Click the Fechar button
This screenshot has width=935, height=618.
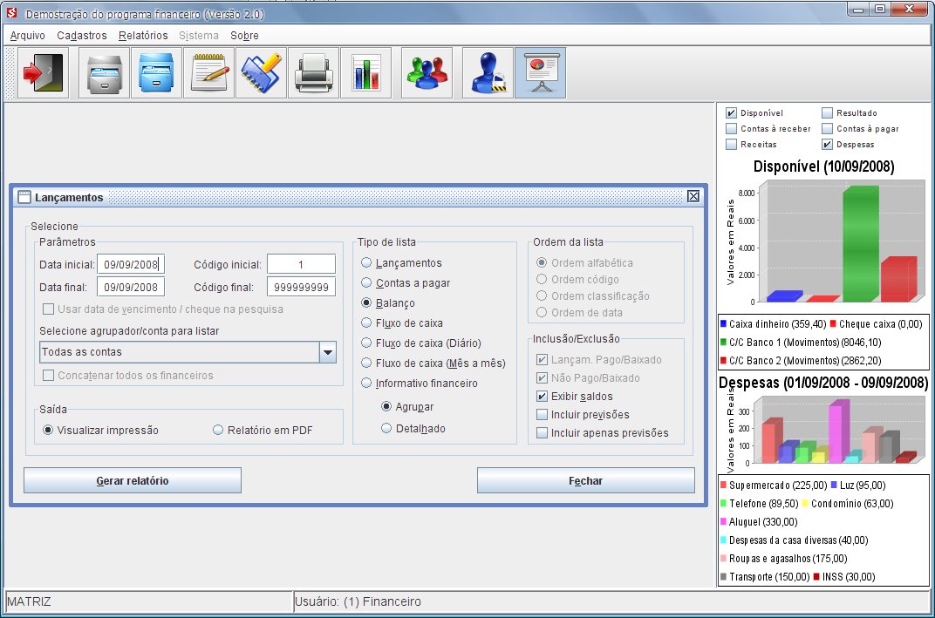585,480
